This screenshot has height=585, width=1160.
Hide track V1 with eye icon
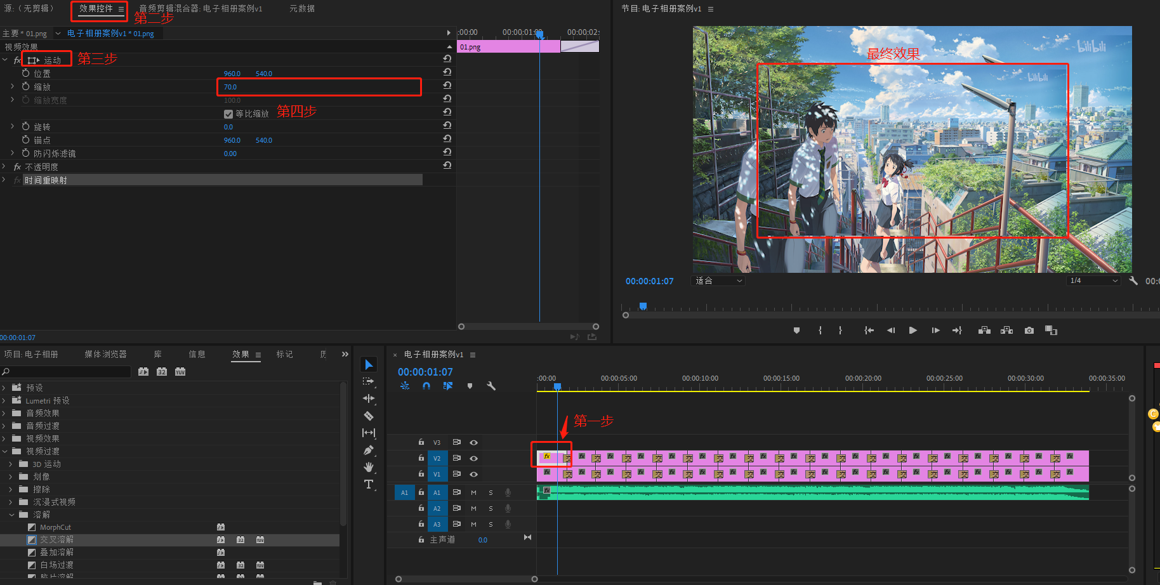tap(473, 474)
